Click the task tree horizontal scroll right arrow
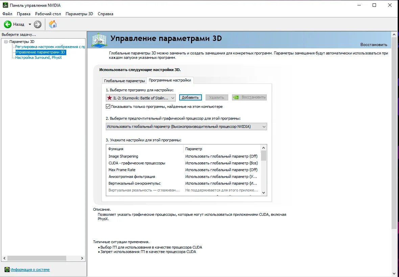The image size is (399, 277). [x=82, y=258]
